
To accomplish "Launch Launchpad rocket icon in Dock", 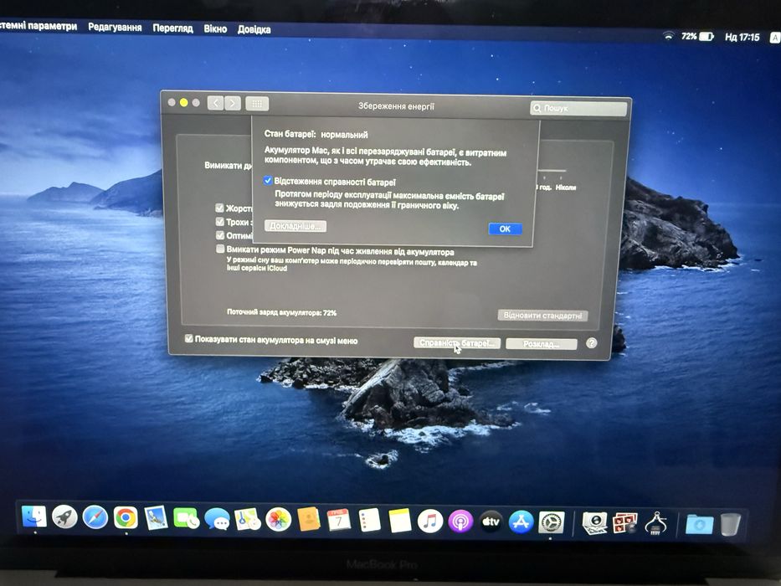I will tap(64, 517).
